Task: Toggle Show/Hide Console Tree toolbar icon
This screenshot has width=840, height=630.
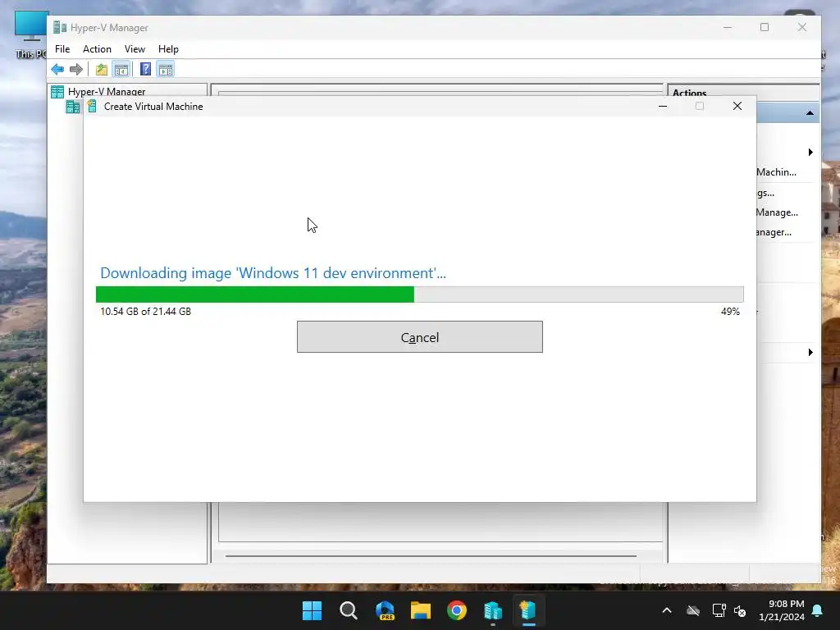Action: tap(121, 69)
